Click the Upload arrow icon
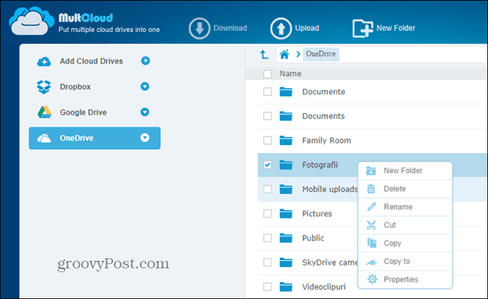This screenshot has width=488, height=299. tap(281, 28)
